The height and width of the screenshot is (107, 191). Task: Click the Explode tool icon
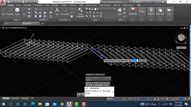pyautogui.click(x=51, y=12)
